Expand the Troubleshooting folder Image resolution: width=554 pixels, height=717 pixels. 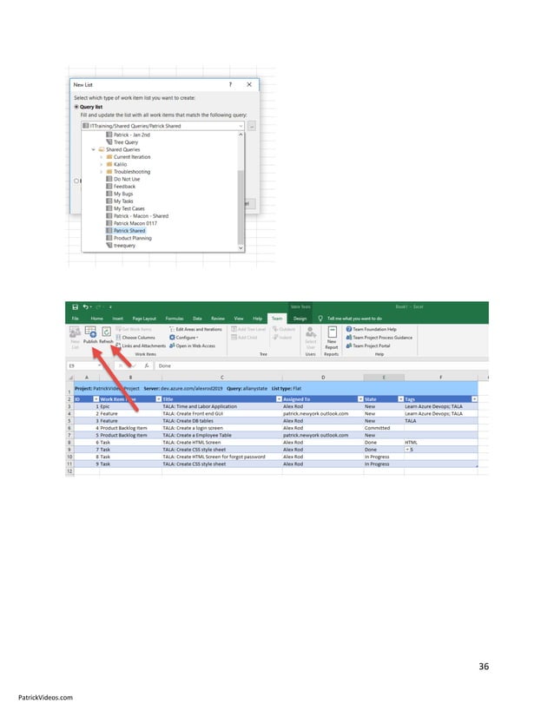coord(101,172)
